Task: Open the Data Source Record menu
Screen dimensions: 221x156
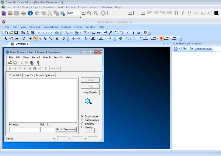Action: click(x=36, y=57)
